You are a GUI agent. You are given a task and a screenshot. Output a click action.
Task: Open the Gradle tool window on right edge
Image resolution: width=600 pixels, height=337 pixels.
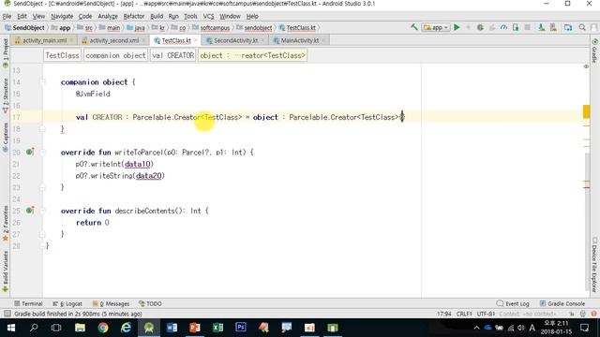tap(594, 50)
